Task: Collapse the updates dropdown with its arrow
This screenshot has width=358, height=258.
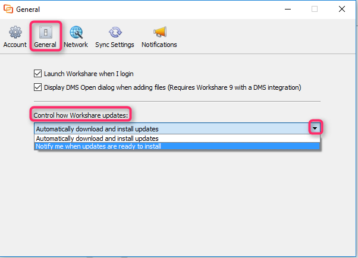Action: pyautogui.click(x=315, y=128)
